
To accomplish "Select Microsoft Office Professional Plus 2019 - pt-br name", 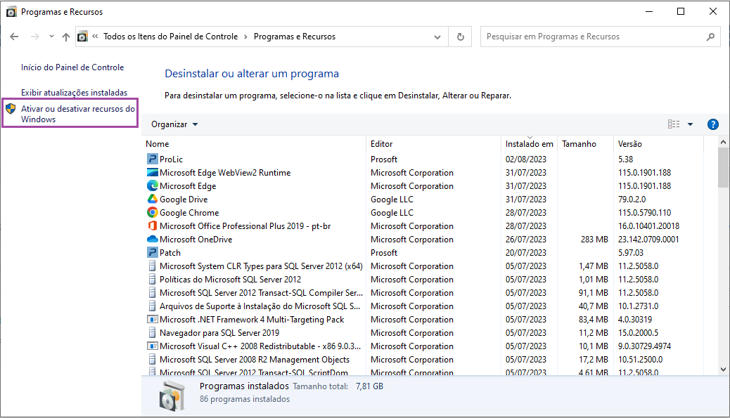I will point(245,226).
